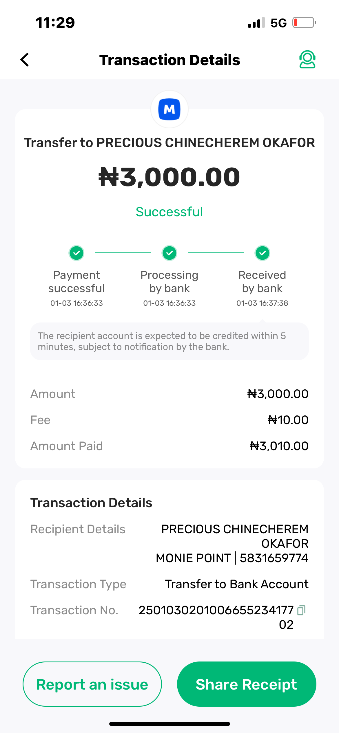This screenshot has width=339, height=733.
Task: Tap the Transaction Details page title
Action: [x=170, y=60]
